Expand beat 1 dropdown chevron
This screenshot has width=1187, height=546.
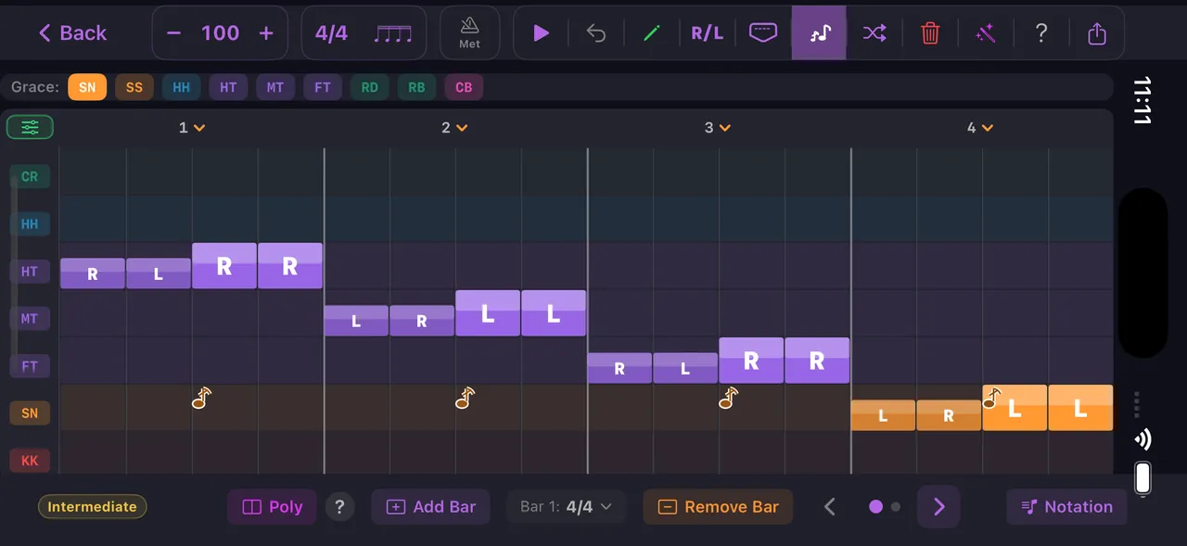pyautogui.click(x=199, y=128)
